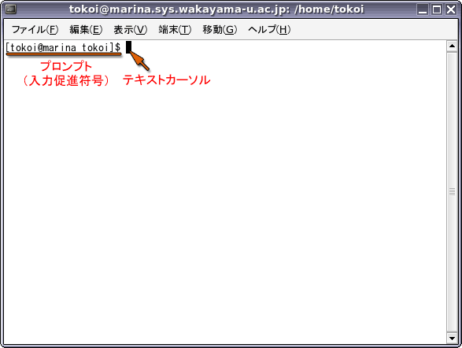The width and height of the screenshot is (462, 348).
Task: Click the black text cursor block
Action: pos(129,47)
